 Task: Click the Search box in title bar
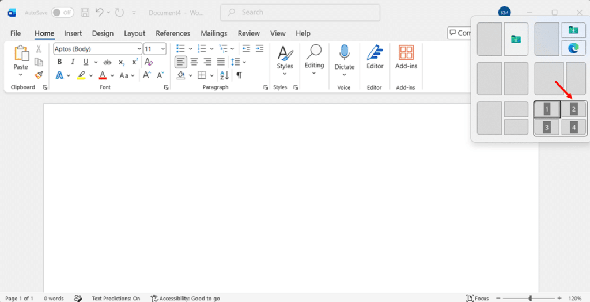(300, 13)
